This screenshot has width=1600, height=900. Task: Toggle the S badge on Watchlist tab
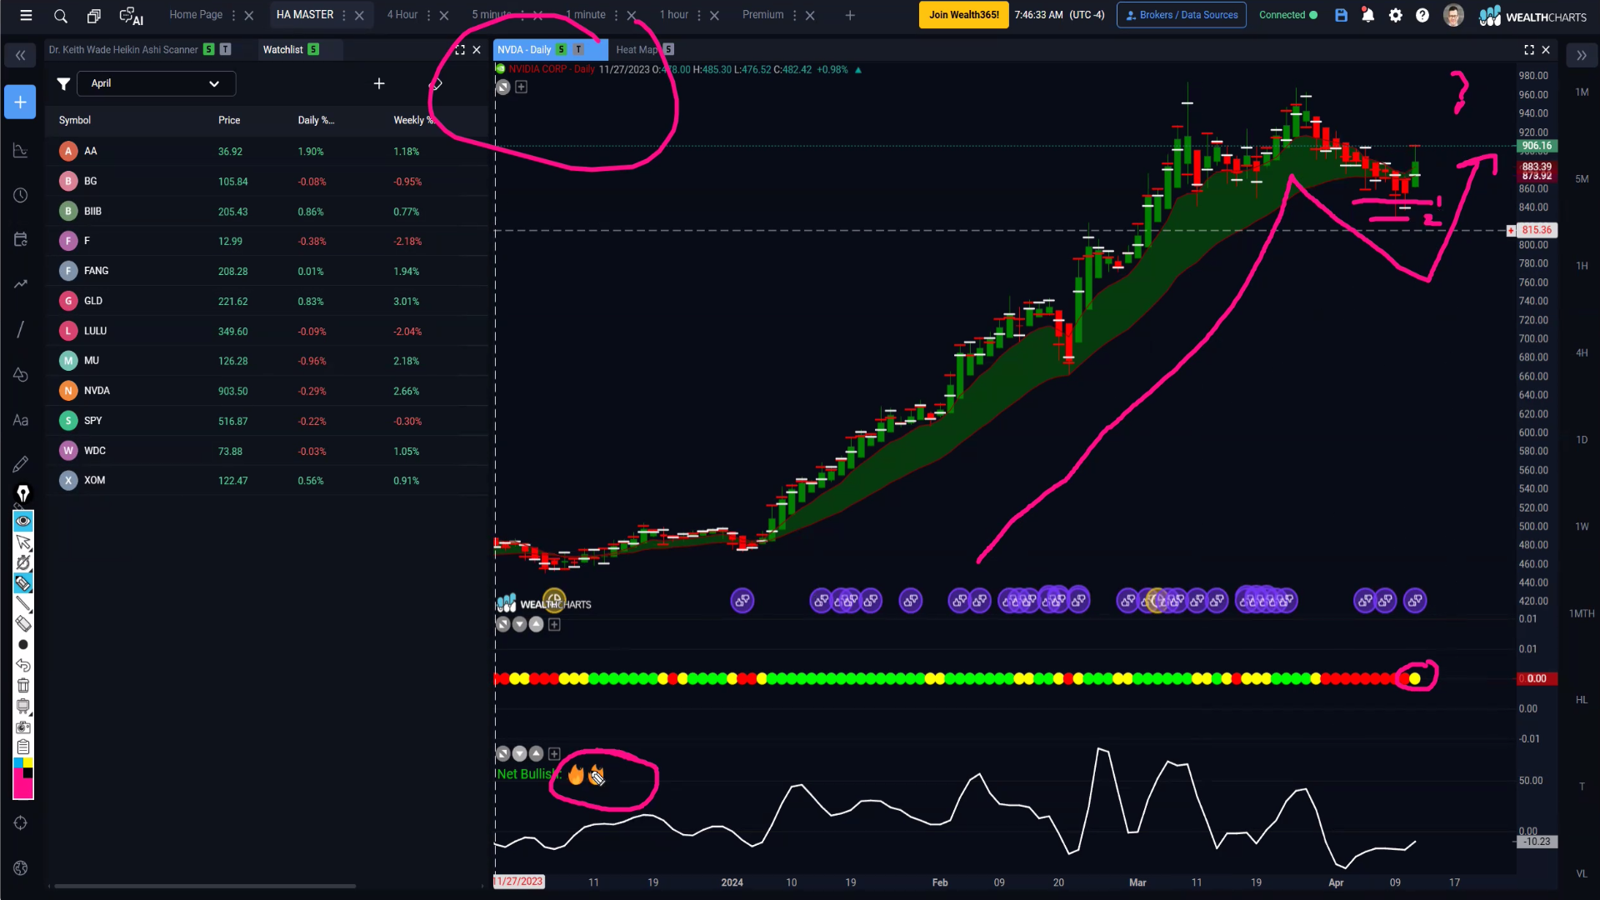click(x=313, y=49)
